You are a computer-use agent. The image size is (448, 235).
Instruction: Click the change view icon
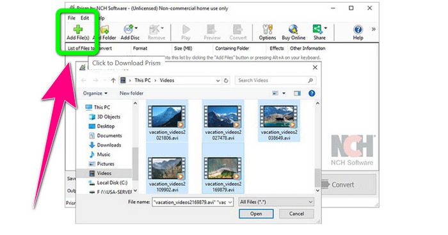pos(275,93)
